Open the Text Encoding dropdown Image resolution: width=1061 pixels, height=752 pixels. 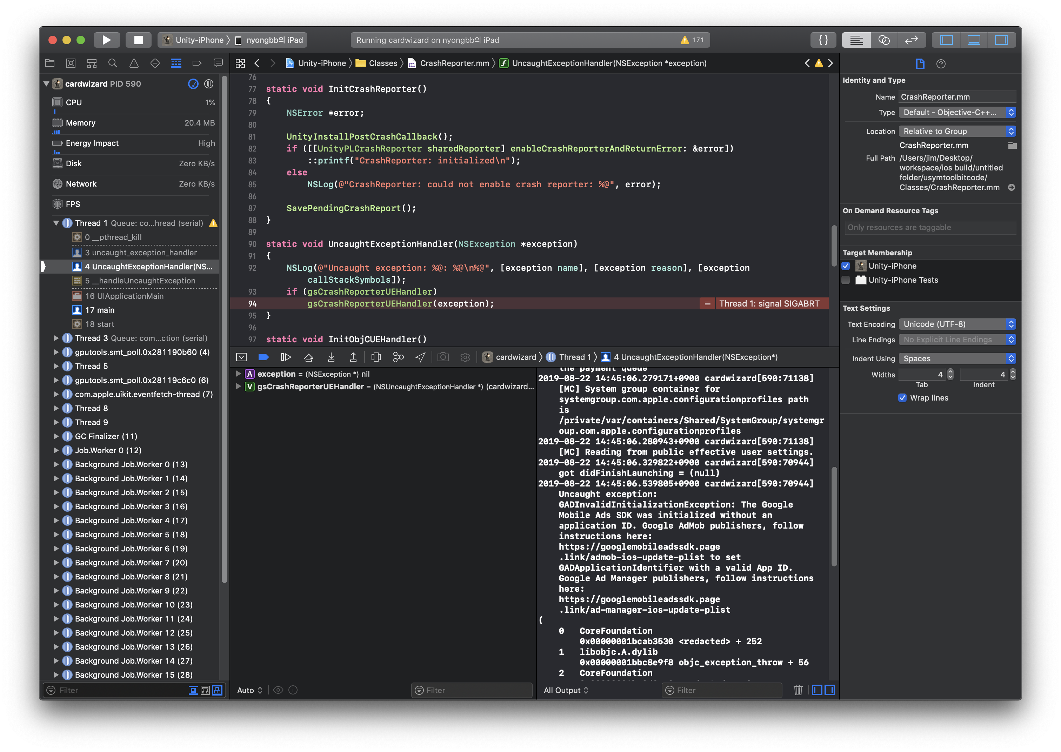(957, 324)
